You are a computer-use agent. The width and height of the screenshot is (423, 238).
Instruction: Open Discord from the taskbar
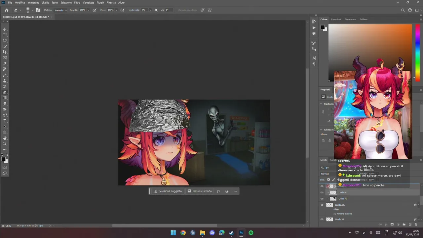click(x=212, y=233)
